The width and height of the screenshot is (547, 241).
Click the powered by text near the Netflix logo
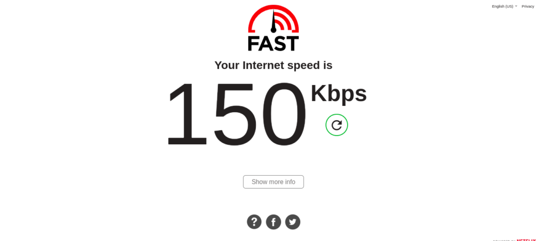[x=504, y=240]
